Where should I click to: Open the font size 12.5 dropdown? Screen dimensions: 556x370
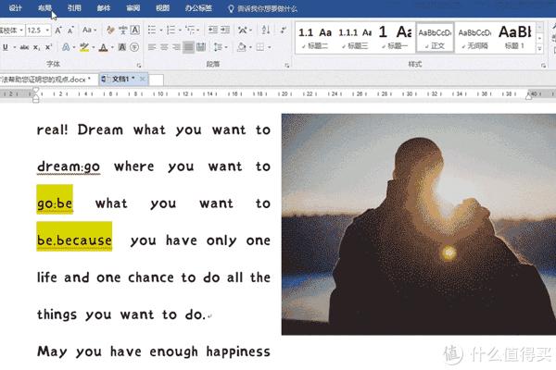point(47,31)
